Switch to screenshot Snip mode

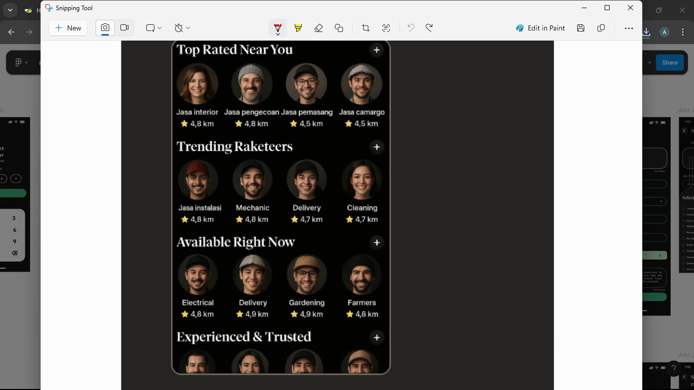coord(105,28)
